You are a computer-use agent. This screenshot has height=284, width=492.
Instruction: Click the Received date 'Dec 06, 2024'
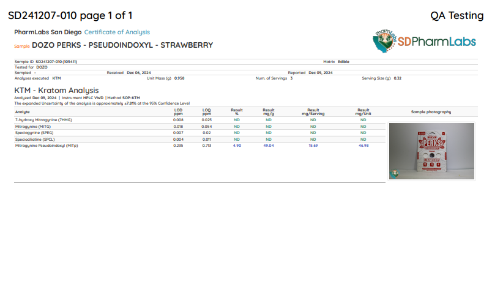pos(139,72)
